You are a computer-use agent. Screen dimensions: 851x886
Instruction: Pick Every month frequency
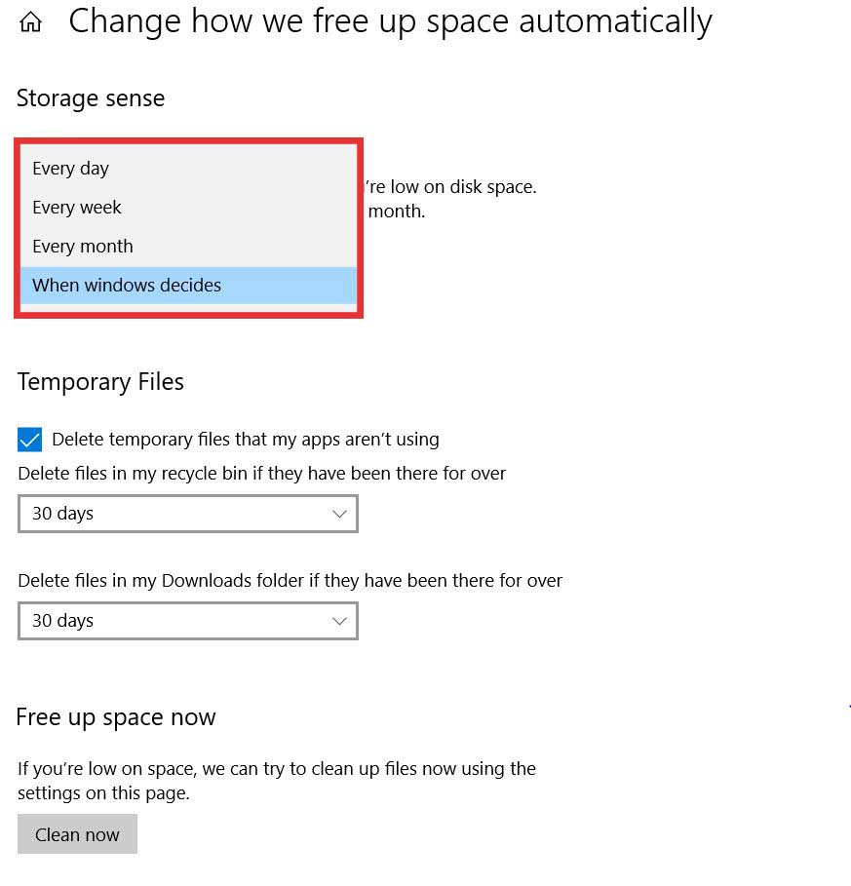tap(188, 247)
